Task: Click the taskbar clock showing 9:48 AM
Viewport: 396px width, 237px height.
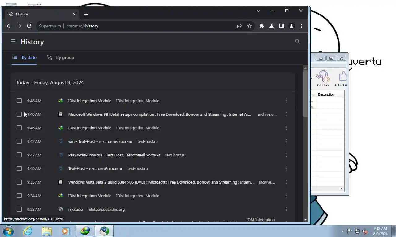Action: pos(380,231)
